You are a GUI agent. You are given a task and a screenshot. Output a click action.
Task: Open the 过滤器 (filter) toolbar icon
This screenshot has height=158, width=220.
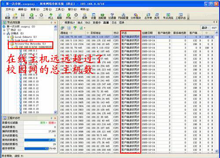(x=112, y=16)
